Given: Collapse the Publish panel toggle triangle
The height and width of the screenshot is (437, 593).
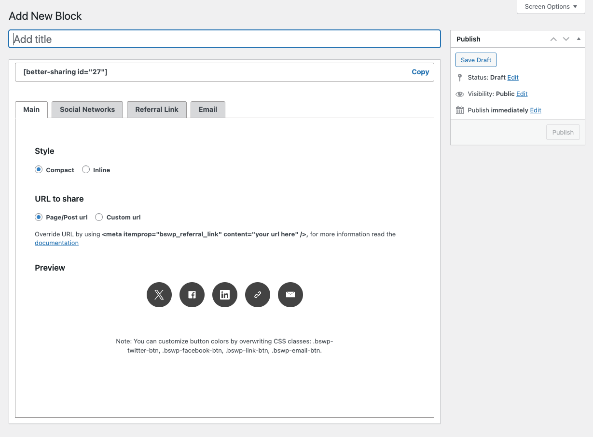Looking at the screenshot, I should (x=579, y=39).
